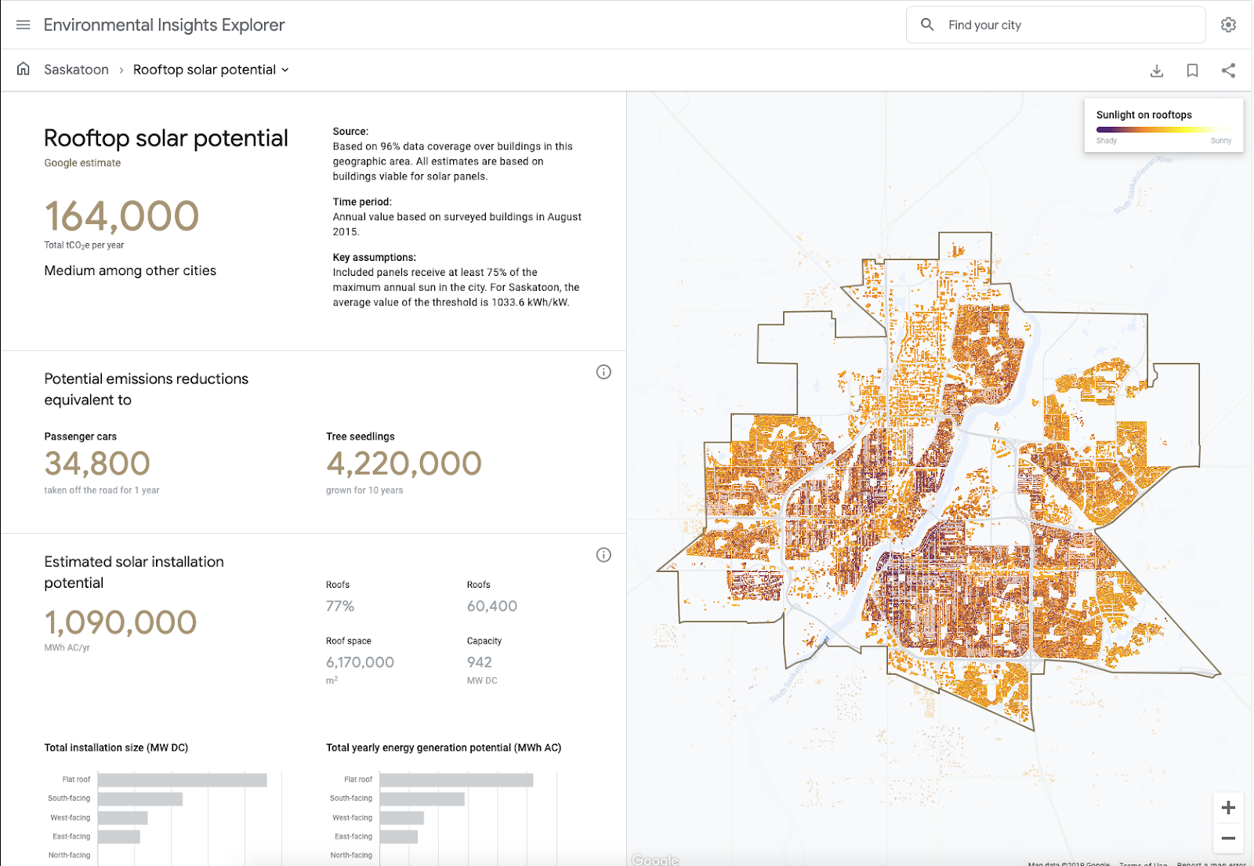1254x866 pixels.
Task: Click the Google estimate label
Action: [82, 163]
